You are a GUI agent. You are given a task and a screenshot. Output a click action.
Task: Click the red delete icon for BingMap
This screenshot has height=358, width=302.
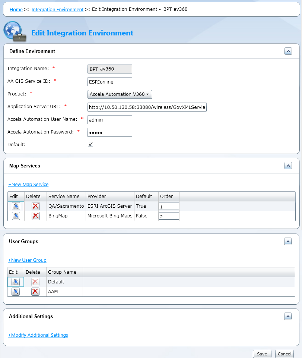[35, 216]
